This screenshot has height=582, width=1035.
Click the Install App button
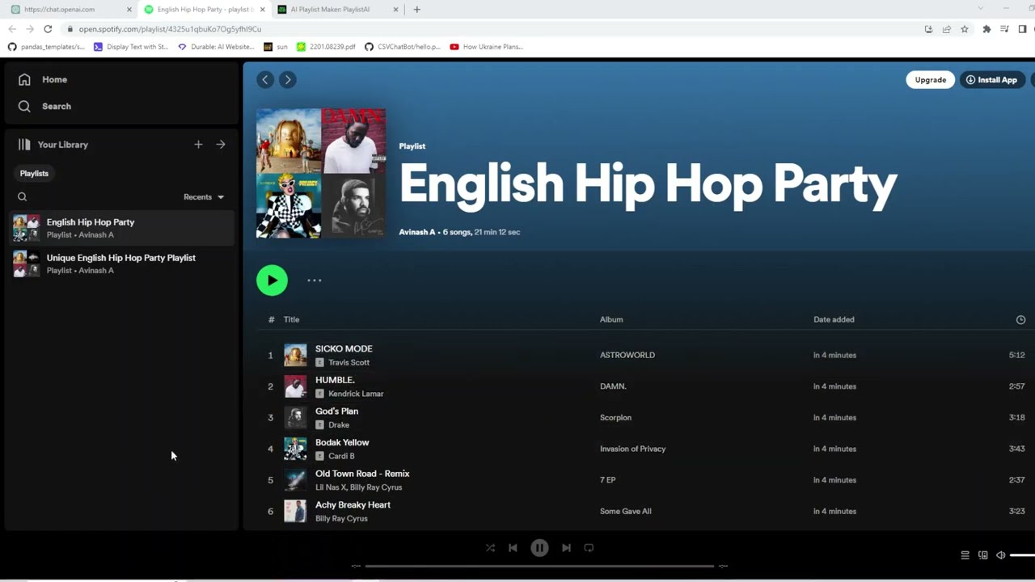(x=991, y=80)
